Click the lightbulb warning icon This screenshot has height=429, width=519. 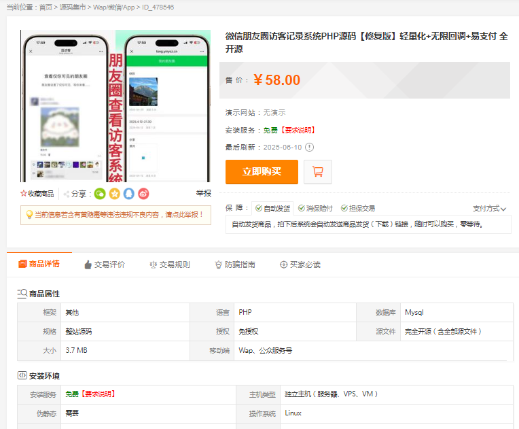[29, 215]
